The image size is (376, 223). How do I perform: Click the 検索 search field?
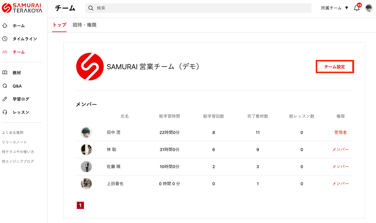click(x=201, y=8)
